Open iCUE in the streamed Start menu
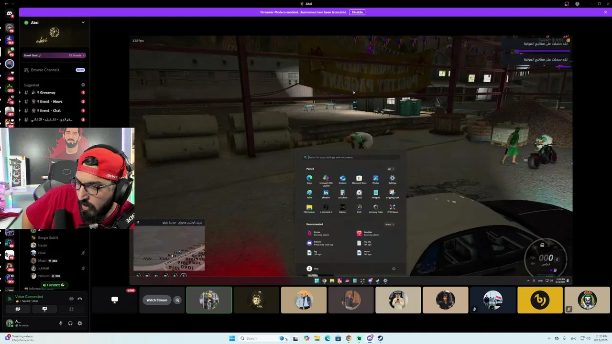 (359, 208)
